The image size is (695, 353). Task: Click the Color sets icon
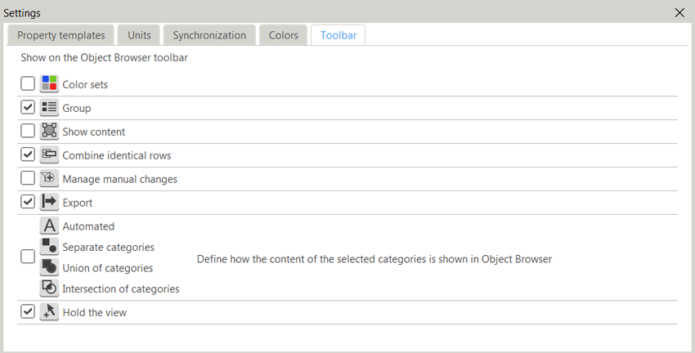[x=49, y=84]
